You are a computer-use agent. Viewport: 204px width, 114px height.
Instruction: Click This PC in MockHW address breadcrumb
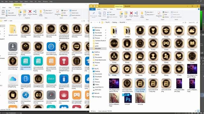(x=107, y=22)
